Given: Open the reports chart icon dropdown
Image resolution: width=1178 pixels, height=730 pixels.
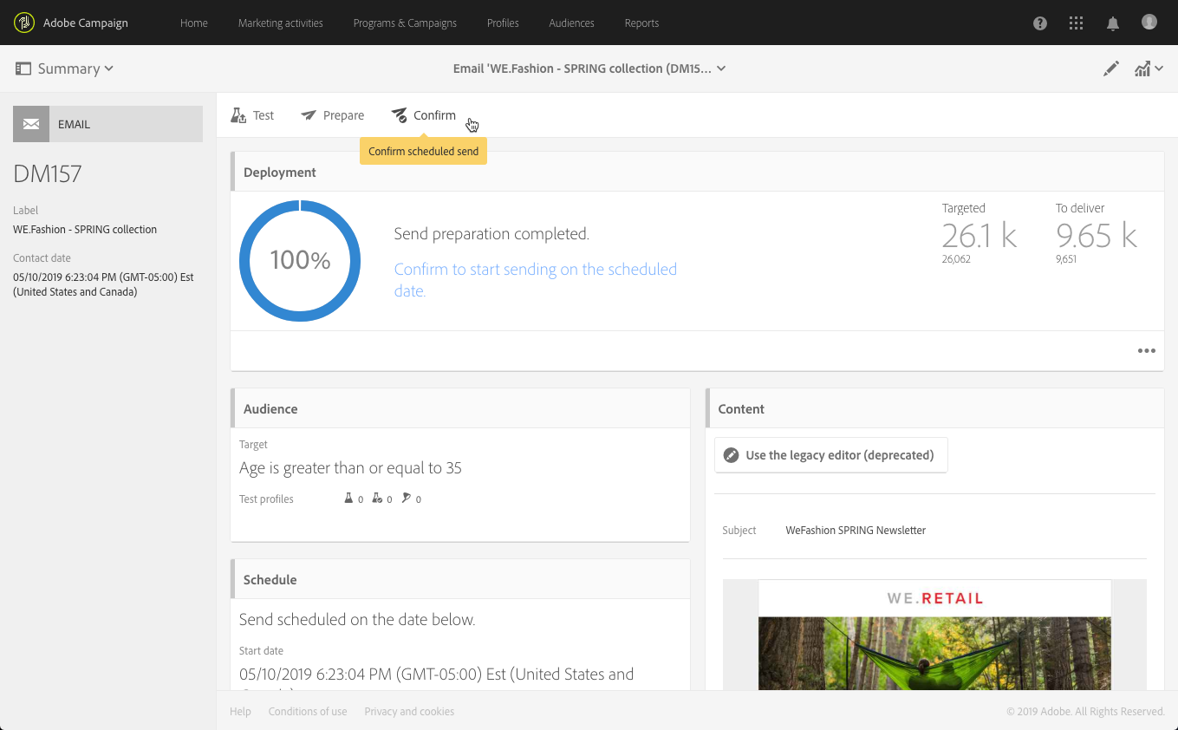Looking at the screenshot, I should coord(1149,68).
